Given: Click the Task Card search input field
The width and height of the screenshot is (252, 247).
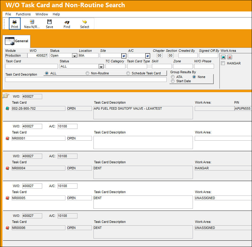Looking at the screenshot, I should tap(31, 66).
